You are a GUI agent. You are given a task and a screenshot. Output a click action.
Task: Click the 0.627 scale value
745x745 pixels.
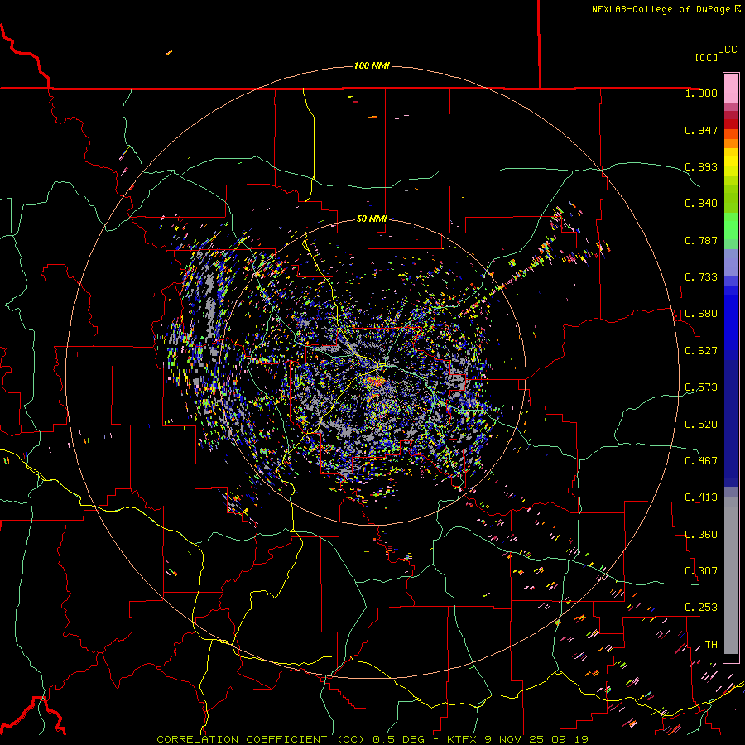click(701, 351)
